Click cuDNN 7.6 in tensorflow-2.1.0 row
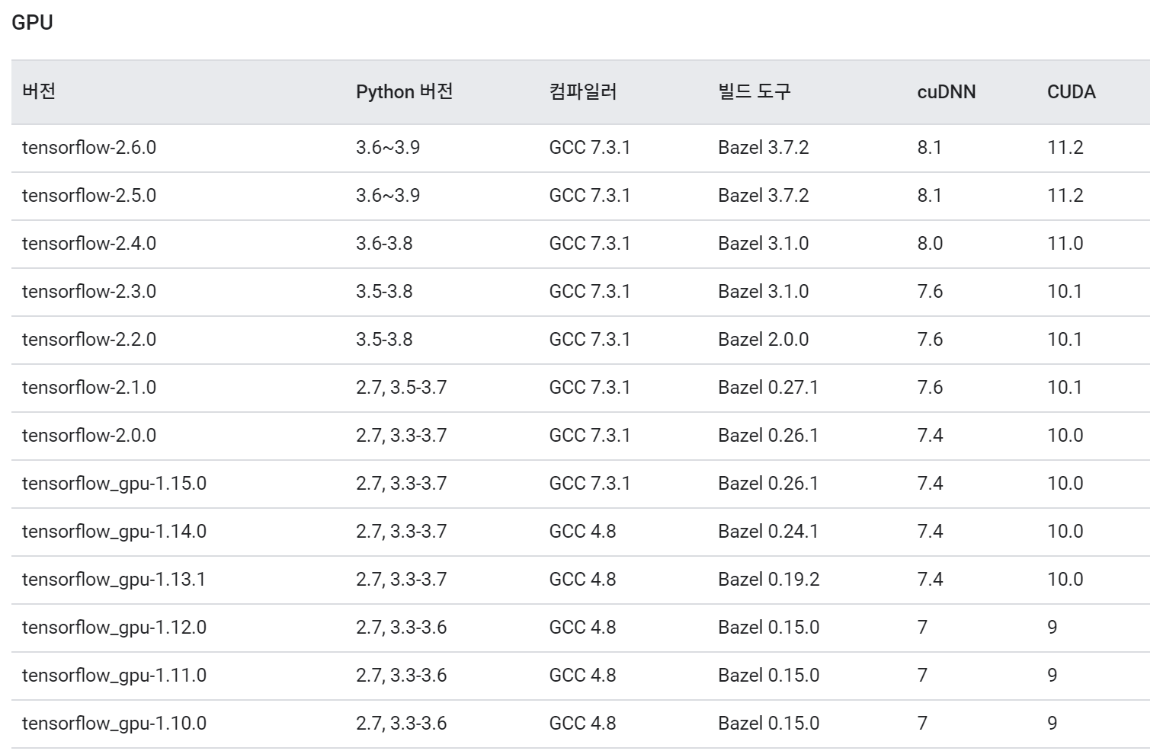This screenshot has height=751, width=1163. [x=931, y=388]
